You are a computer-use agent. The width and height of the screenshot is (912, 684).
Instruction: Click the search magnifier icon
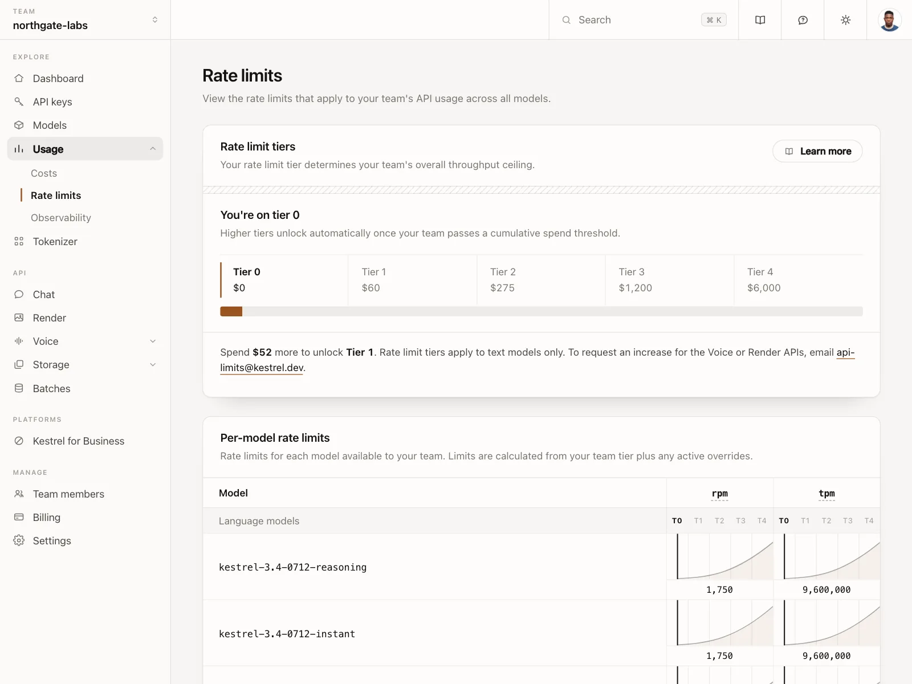click(x=566, y=20)
